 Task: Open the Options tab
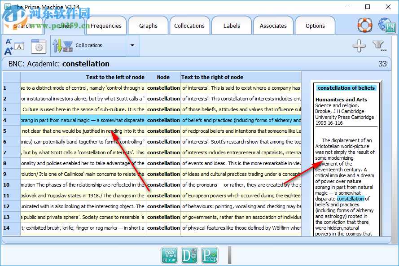point(315,26)
